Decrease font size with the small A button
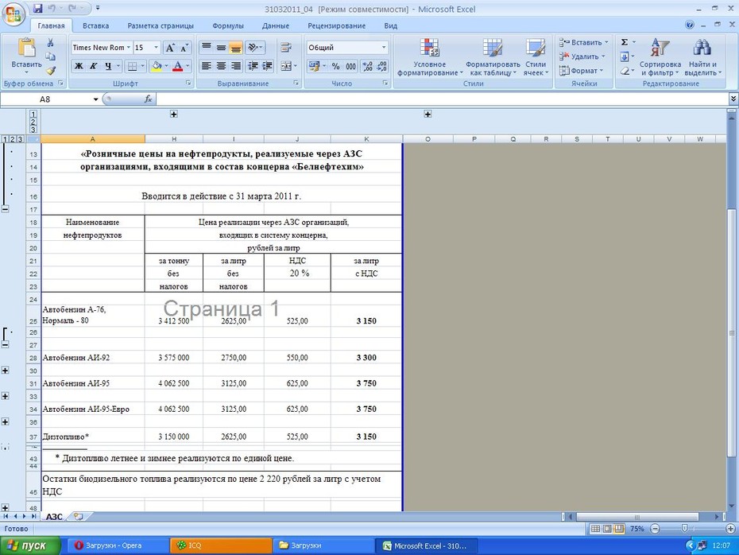 coord(184,48)
